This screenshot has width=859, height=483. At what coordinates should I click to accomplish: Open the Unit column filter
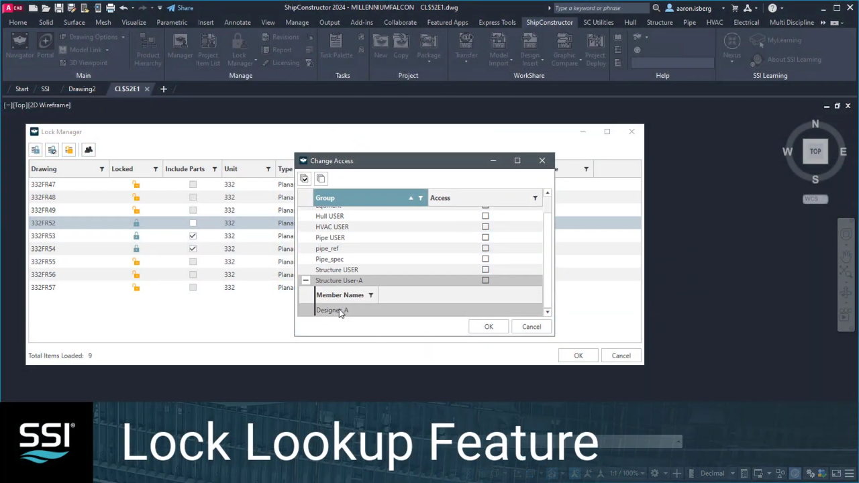[x=268, y=169]
